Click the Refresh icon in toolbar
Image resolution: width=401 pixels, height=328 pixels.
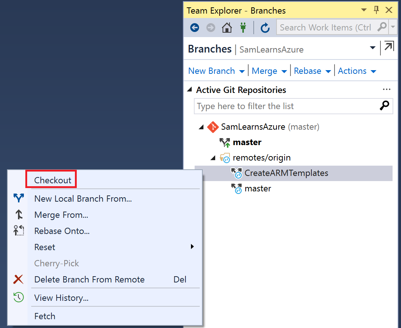click(x=265, y=28)
